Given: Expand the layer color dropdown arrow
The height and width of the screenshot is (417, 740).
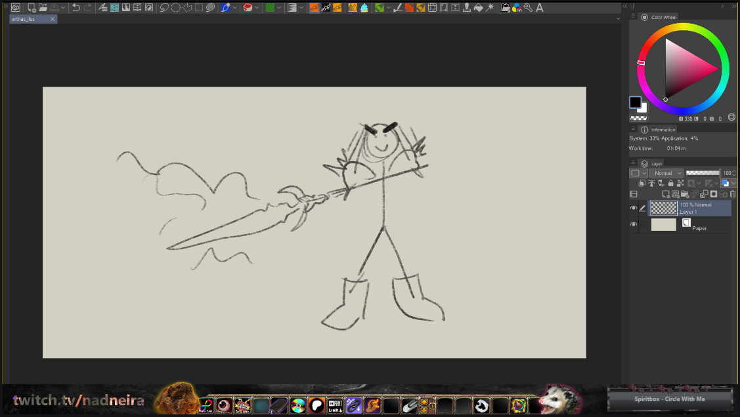Looking at the screenshot, I should (733, 184).
